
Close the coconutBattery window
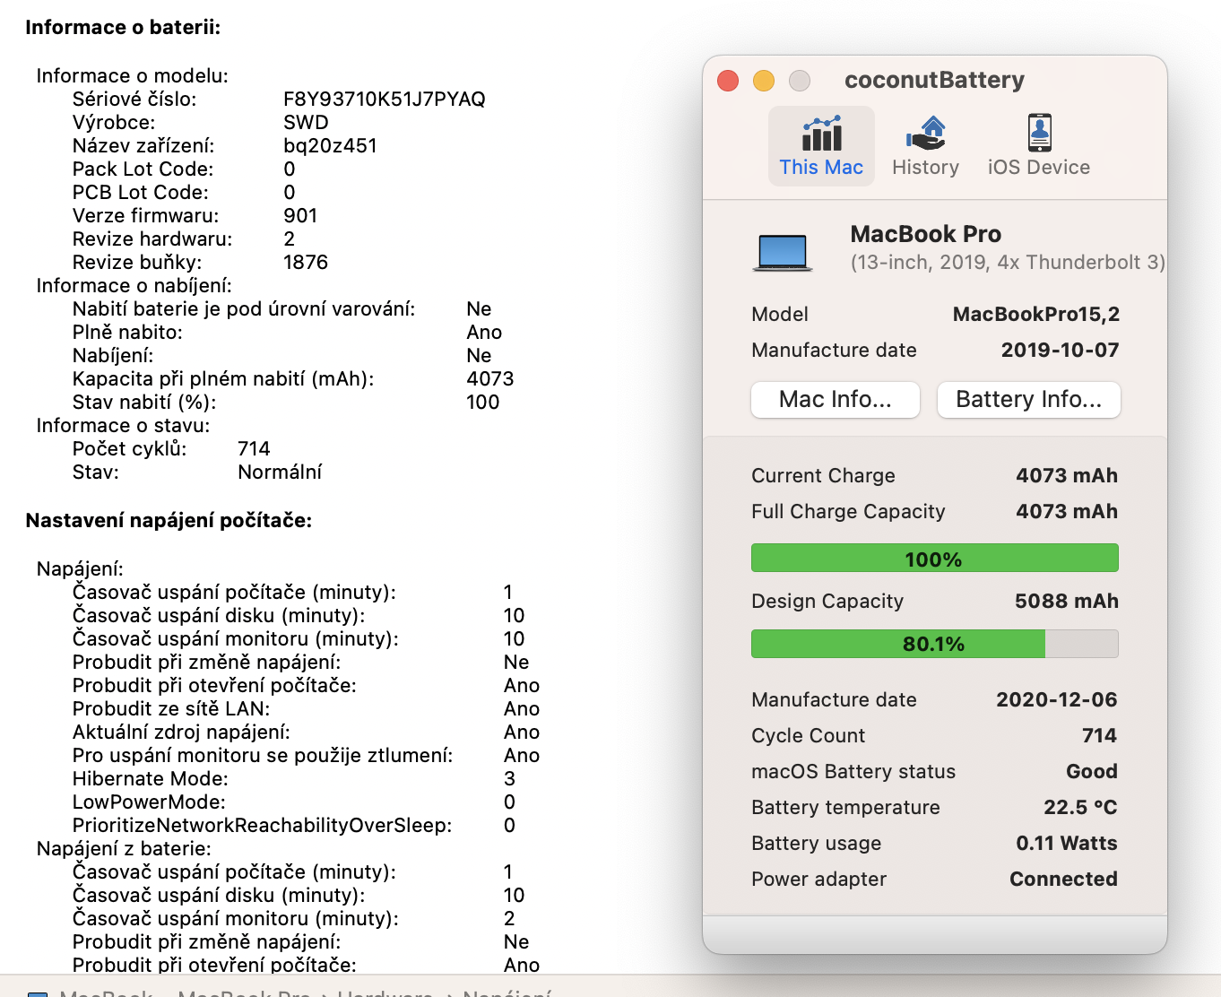point(728,81)
